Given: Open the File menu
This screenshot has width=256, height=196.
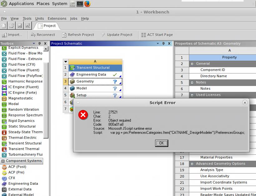Looking at the screenshot, I should pyautogui.click(x=4, y=18).
